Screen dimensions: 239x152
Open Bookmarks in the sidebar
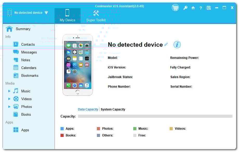tap(30, 75)
